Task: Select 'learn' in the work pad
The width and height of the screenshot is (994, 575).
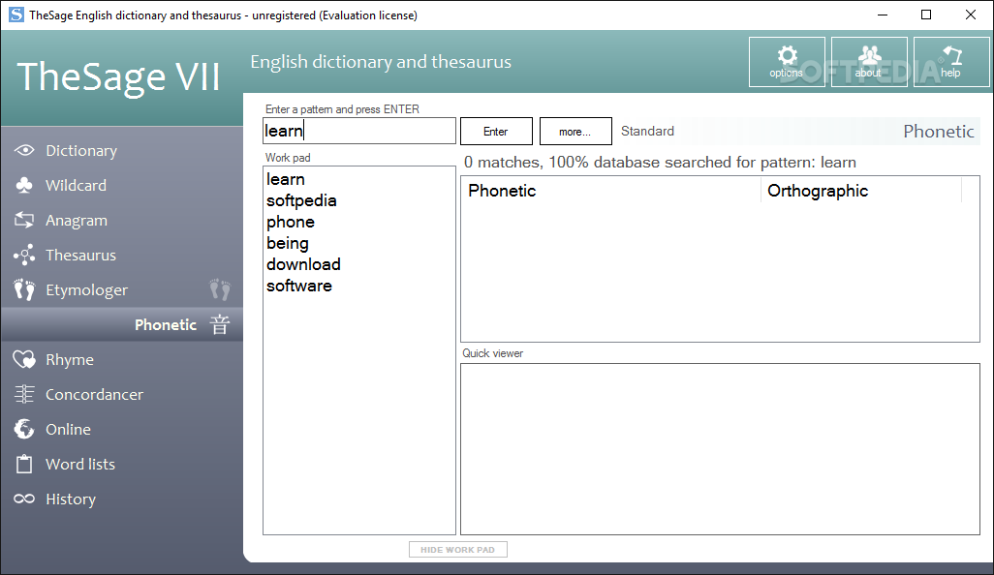Action: [285, 179]
